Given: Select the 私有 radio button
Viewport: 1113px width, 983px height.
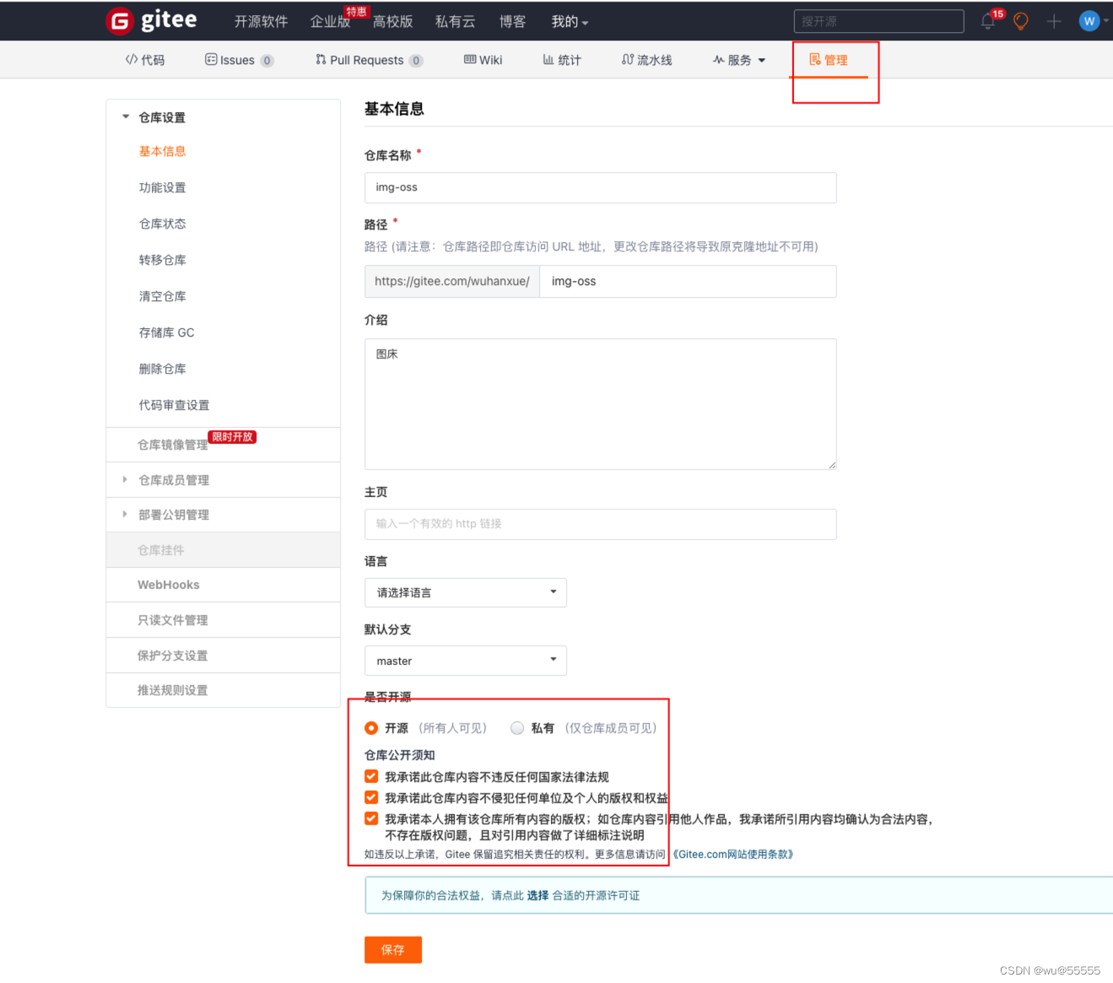Looking at the screenshot, I should [x=517, y=728].
